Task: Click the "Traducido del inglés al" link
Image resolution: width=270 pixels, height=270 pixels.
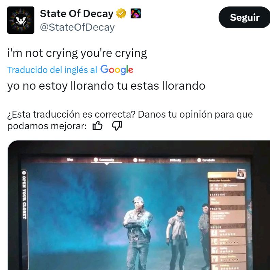Action: (52, 70)
